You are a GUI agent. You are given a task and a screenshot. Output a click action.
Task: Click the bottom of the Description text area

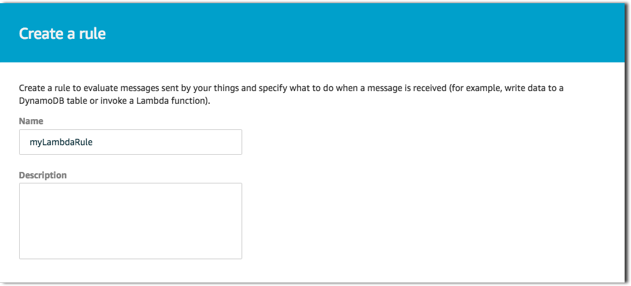pyautogui.click(x=131, y=252)
